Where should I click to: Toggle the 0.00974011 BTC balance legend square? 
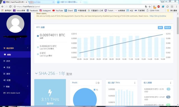(x=38, y=36)
